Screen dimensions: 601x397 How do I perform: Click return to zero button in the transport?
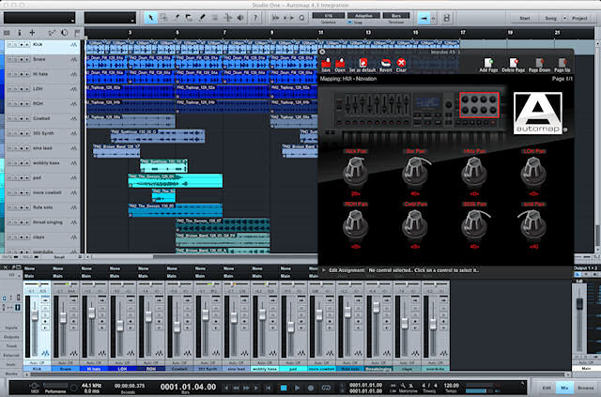tap(269, 388)
